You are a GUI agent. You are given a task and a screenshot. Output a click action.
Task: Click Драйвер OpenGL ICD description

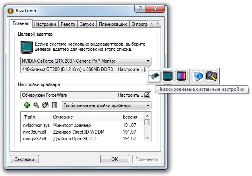point(75,139)
